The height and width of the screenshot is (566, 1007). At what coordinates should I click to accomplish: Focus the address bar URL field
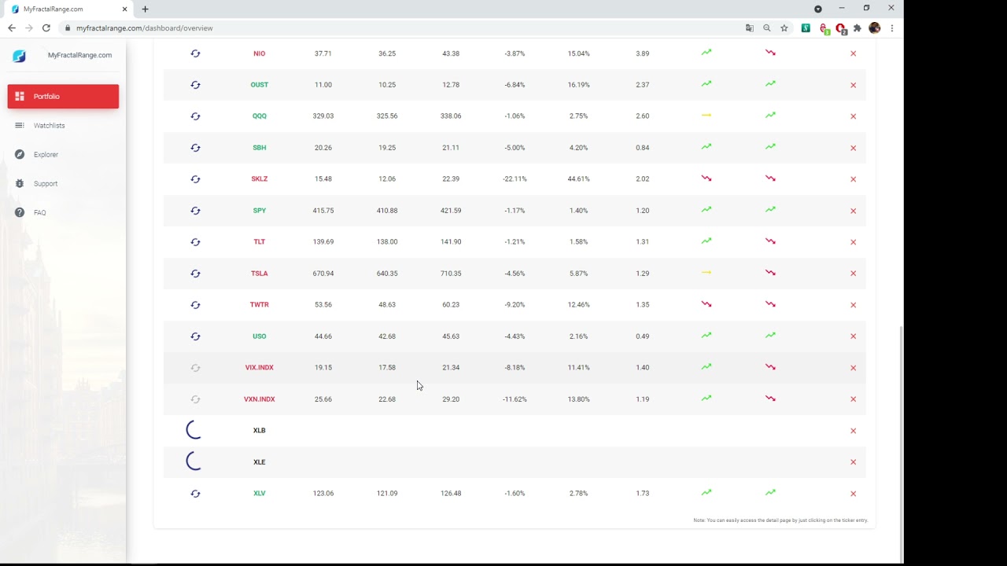(401, 28)
